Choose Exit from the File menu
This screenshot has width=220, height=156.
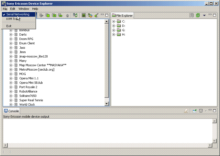(18, 26)
